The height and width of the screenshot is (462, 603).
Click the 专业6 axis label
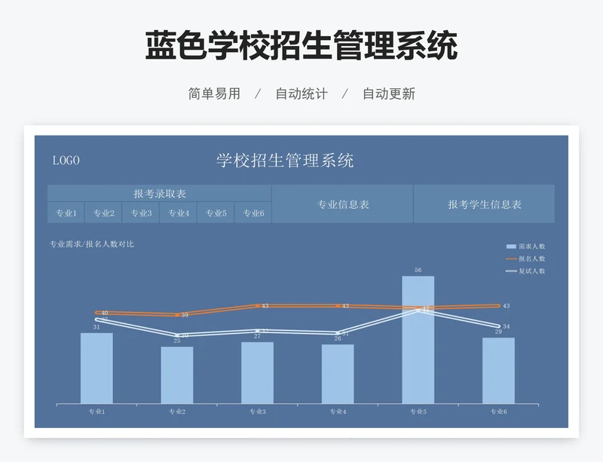click(x=498, y=412)
